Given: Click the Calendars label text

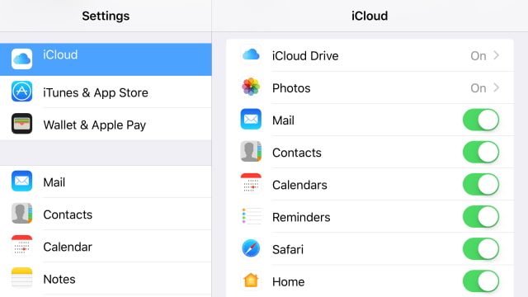Looking at the screenshot, I should (299, 185).
